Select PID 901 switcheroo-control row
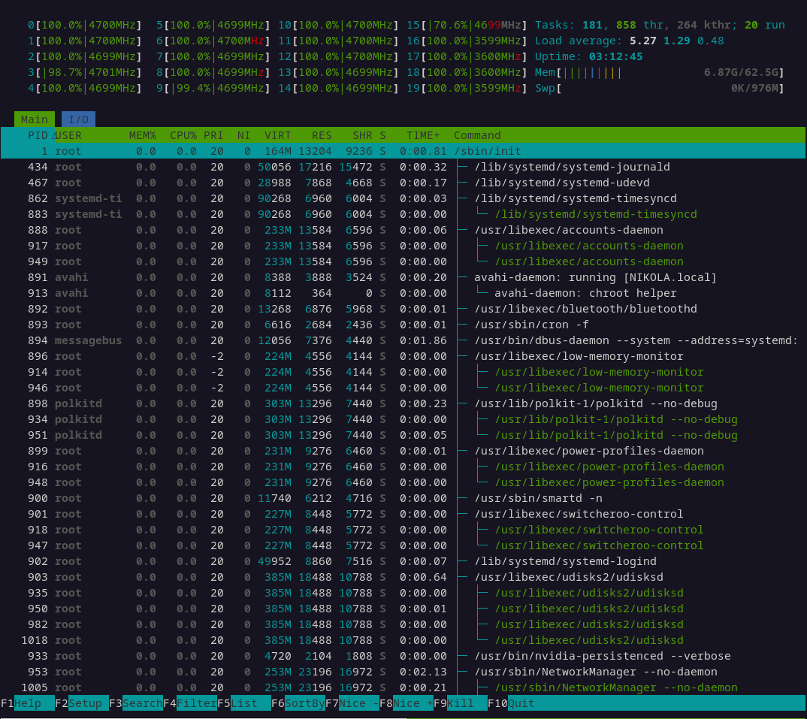 click(403, 514)
